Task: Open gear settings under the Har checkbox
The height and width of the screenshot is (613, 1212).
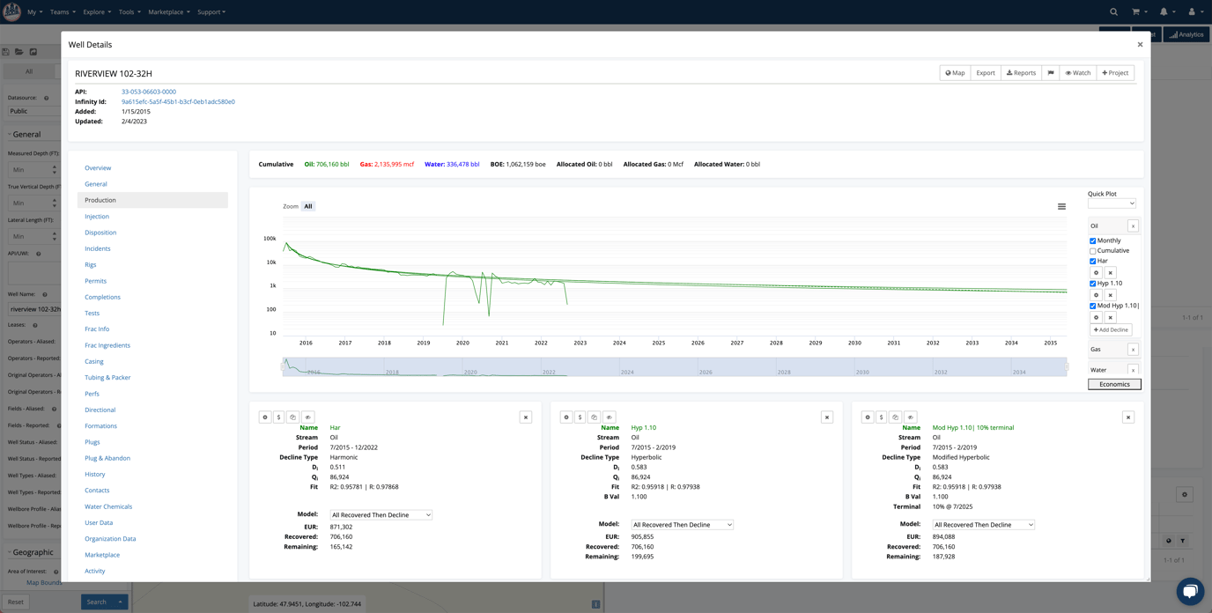Action: 1095,272
